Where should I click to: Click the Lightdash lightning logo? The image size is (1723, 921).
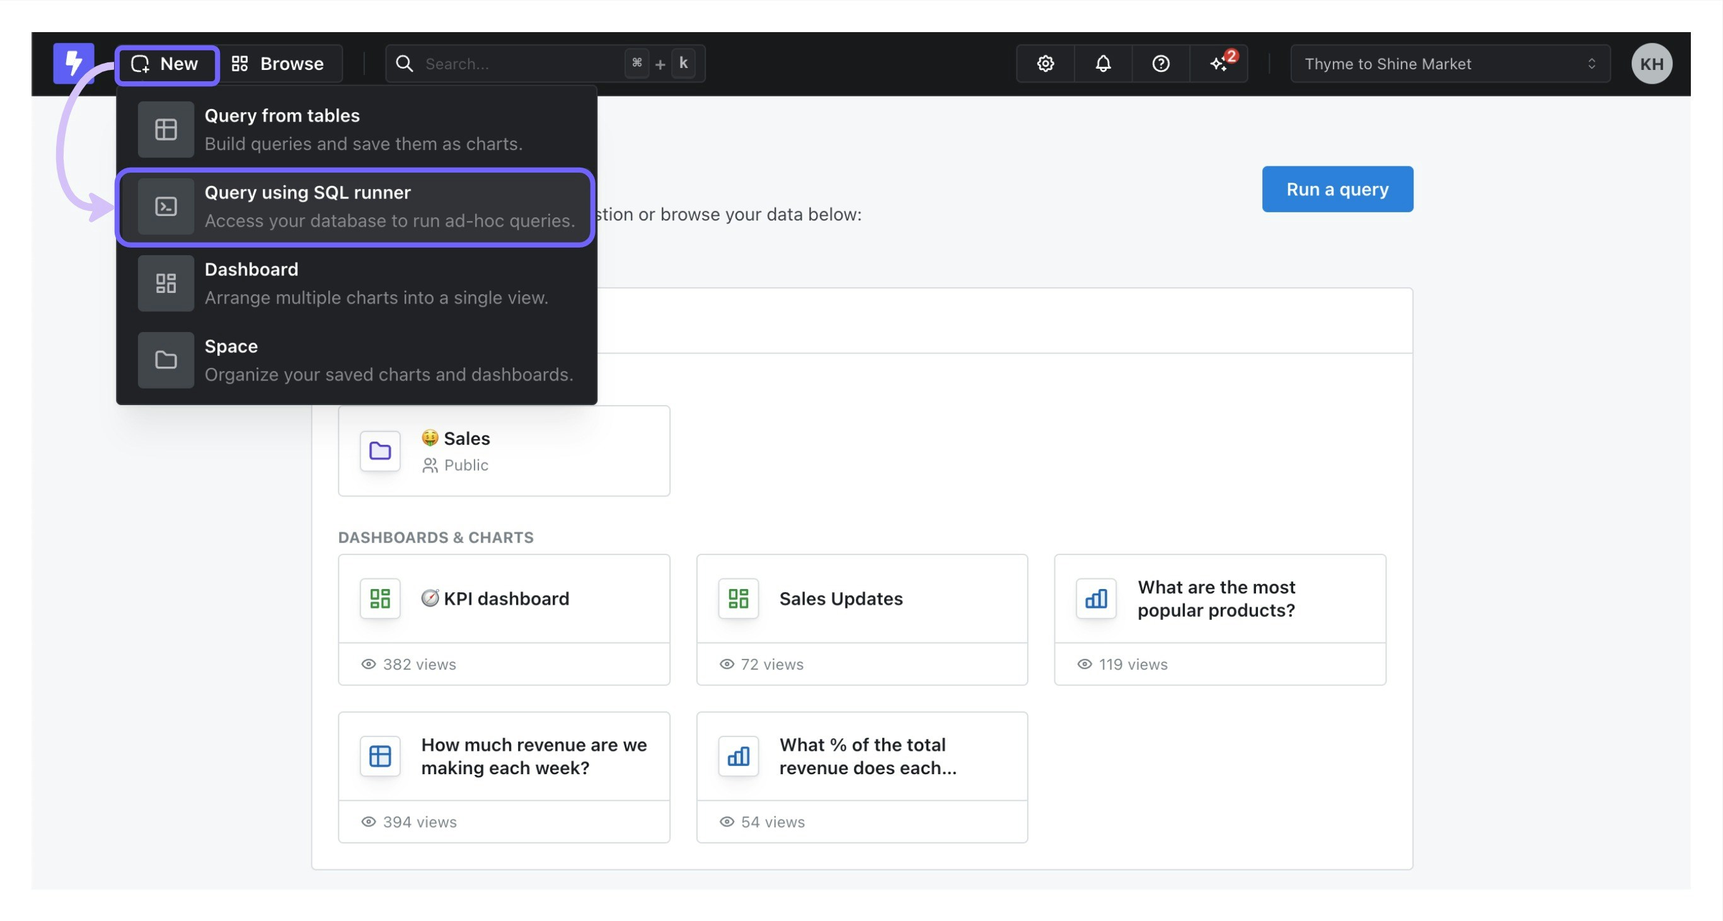pos(73,64)
